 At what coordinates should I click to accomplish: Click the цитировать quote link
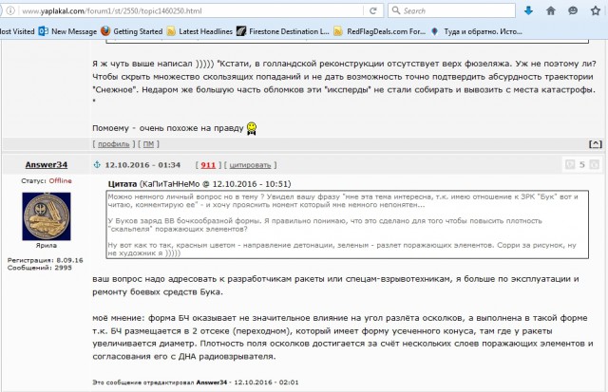tap(250, 165)
